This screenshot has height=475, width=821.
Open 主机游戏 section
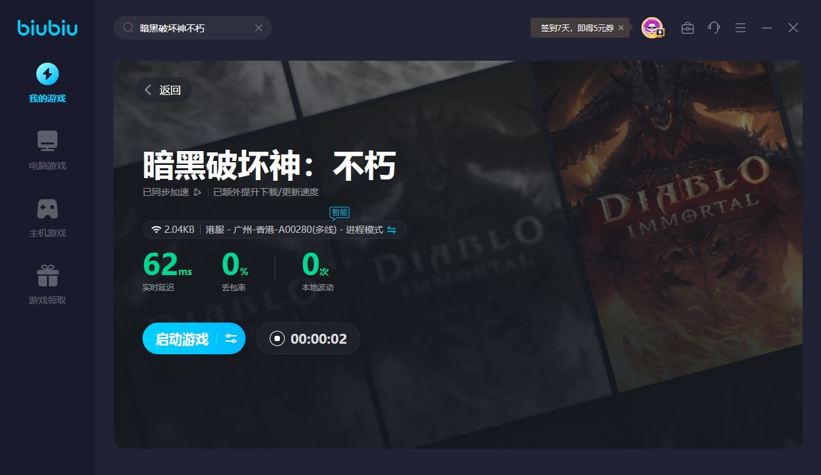click(x=48, y=218)
